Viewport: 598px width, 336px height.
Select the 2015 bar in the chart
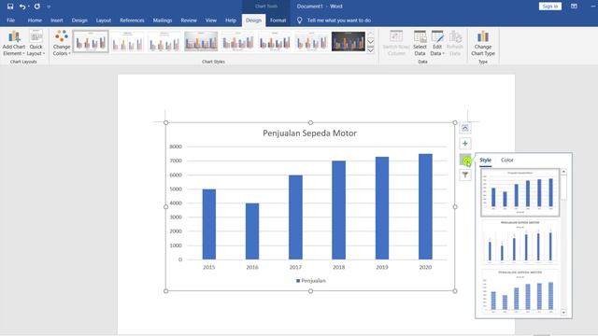209,224
